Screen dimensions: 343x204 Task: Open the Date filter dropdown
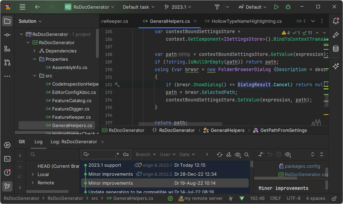pyautogui.click(x=187, y=154)
